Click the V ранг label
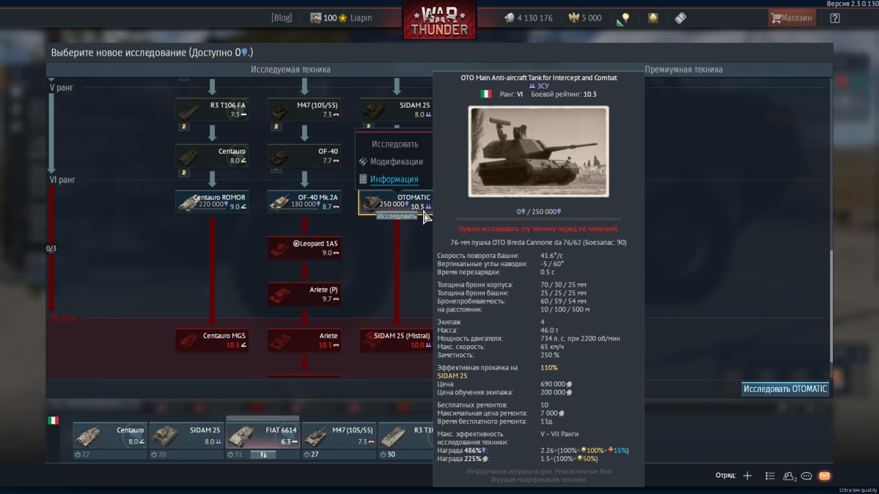Viewport: 879px width, 494px height. pos(61,88)
